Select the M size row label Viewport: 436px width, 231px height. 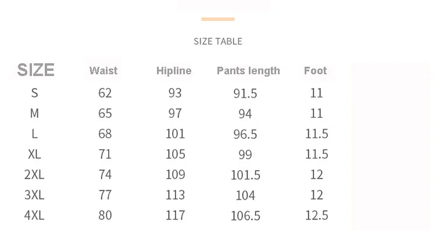[x=34, y=113]
